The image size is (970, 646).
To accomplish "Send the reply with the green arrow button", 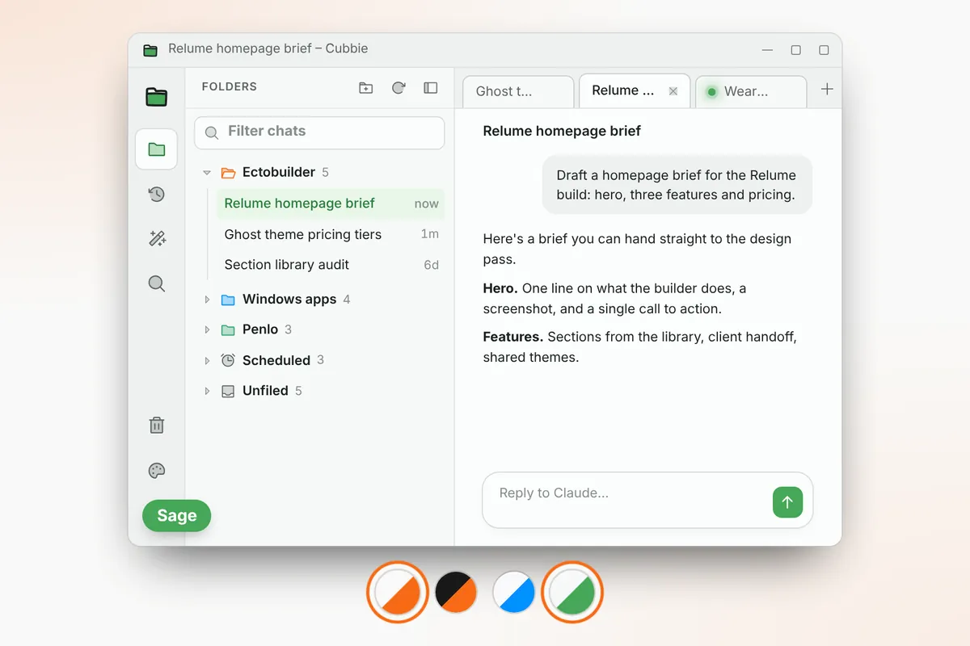I will 787,501.
